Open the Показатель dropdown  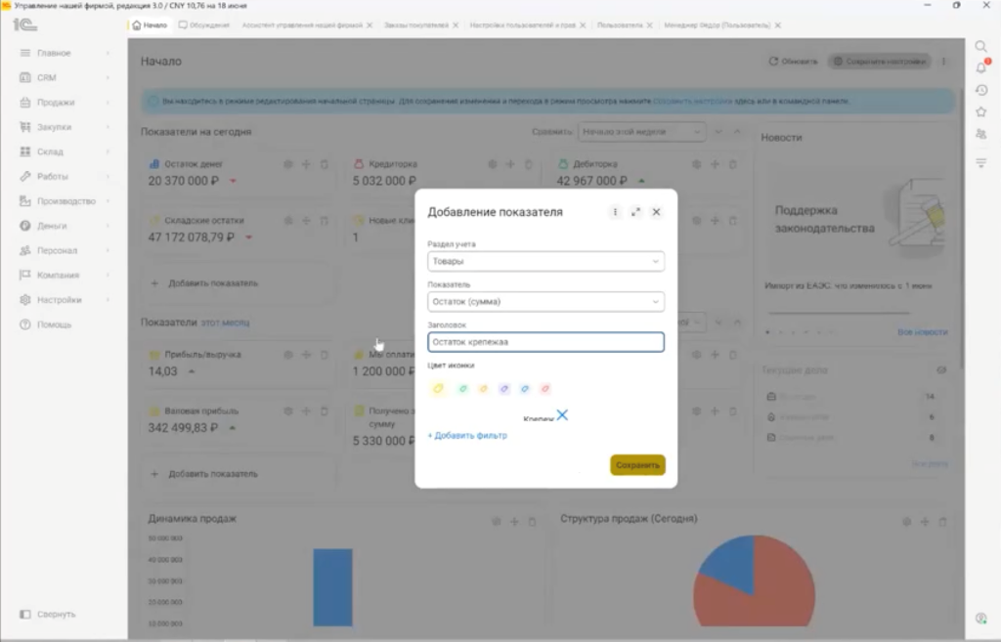point(545,301)
